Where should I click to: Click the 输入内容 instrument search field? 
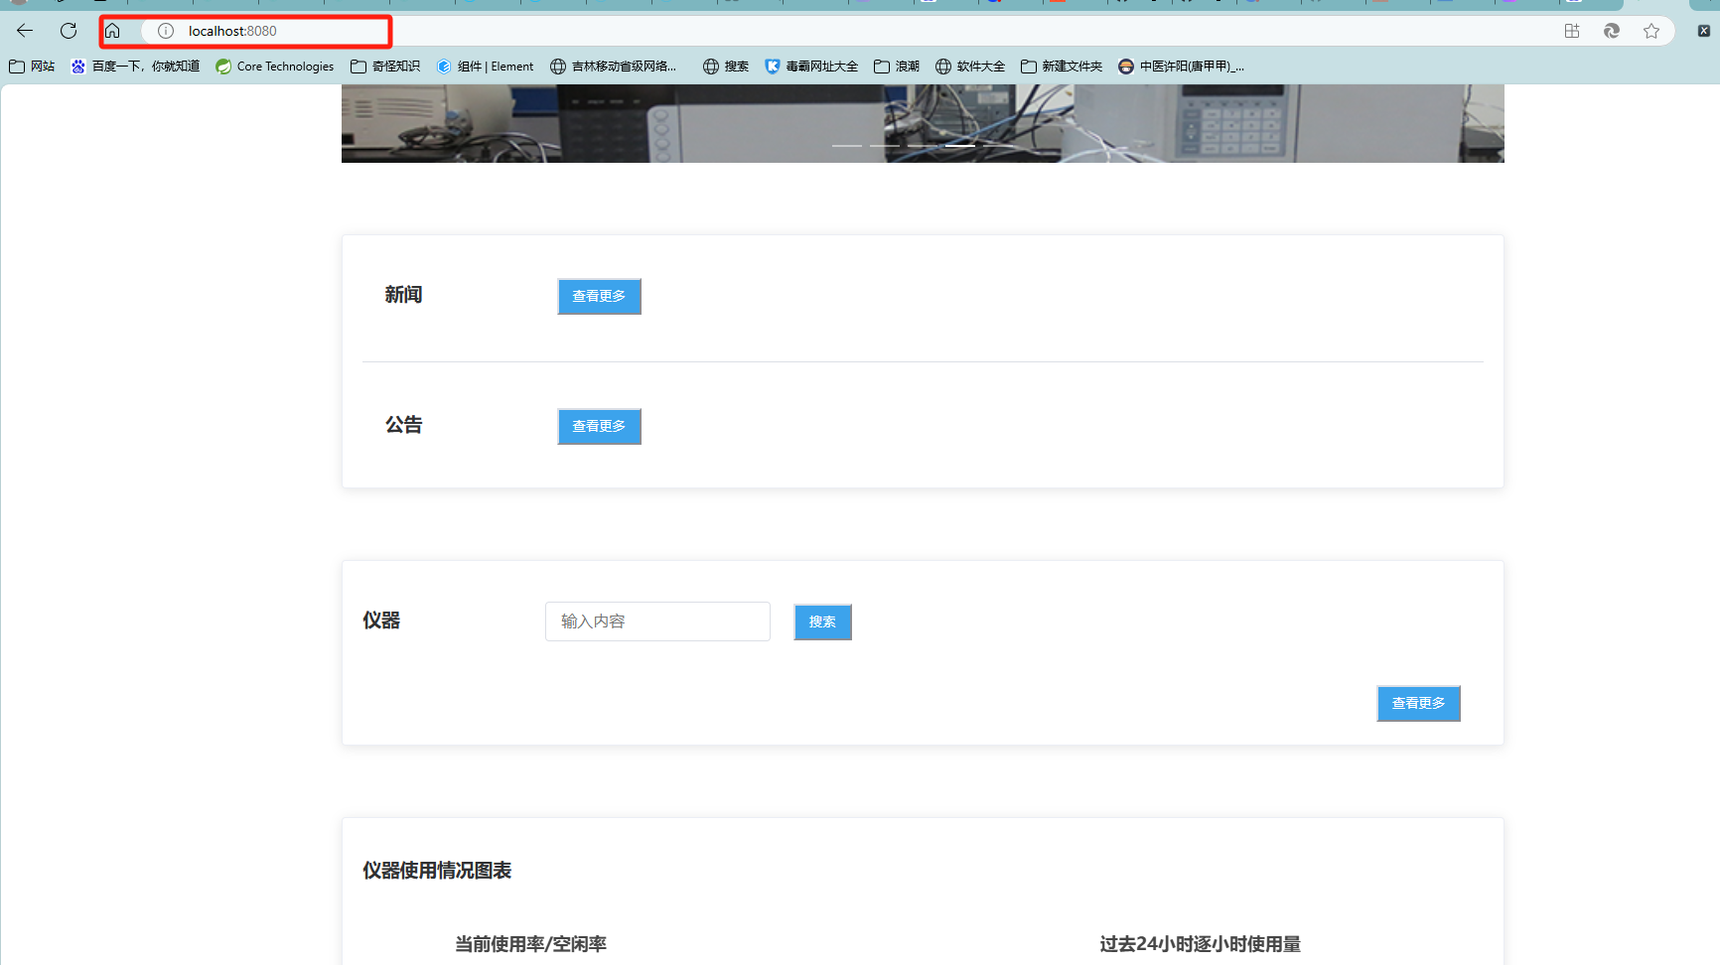pyautogui.click(x=657, y=621)
